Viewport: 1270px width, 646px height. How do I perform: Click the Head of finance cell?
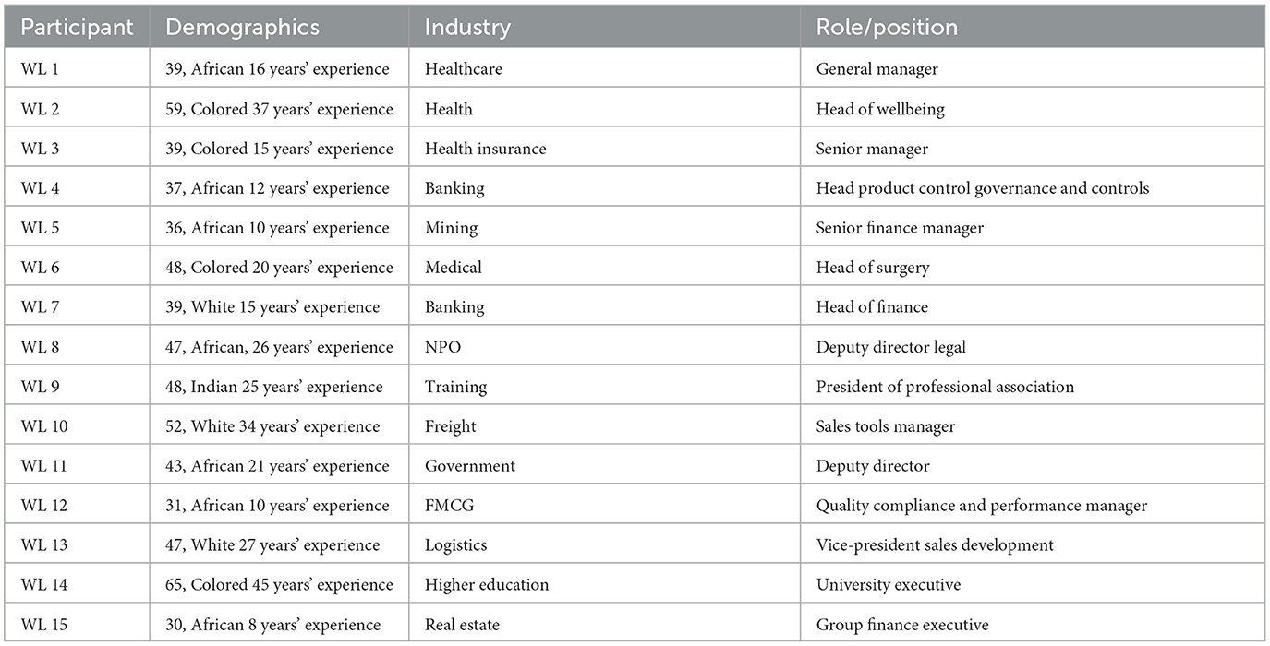(872, 307)
